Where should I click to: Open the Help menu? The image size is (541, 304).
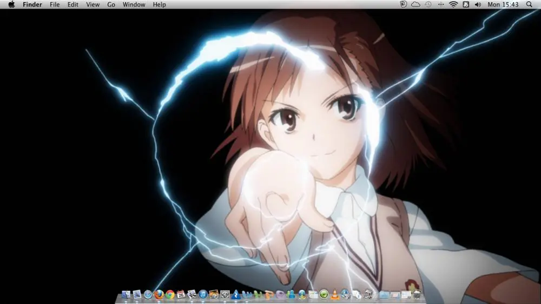point(160,4)
